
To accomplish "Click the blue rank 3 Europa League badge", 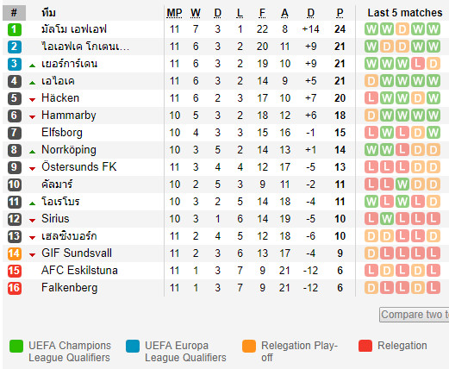I will [15, 64].
